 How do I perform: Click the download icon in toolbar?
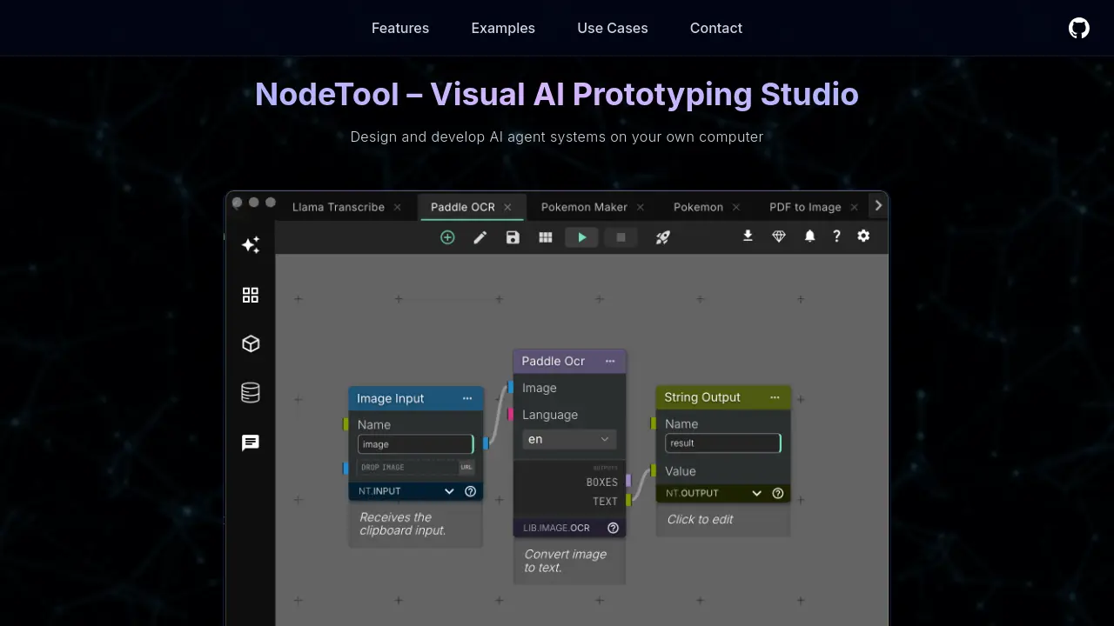click(748, 236)
